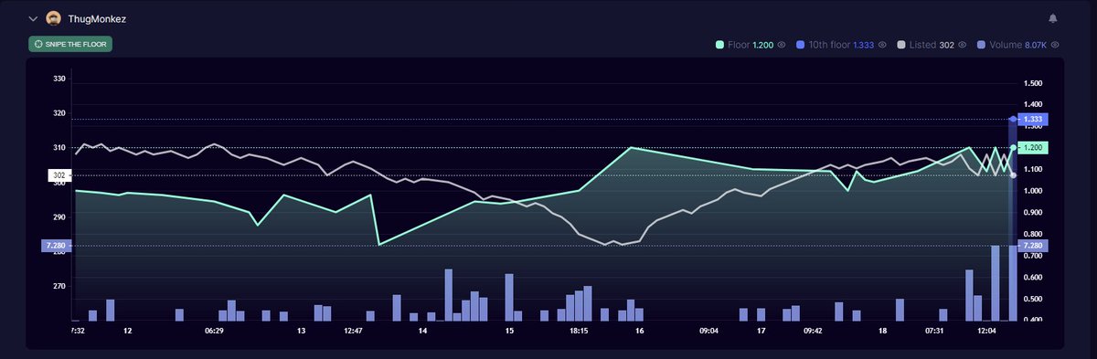
Task: Click the date label 16 on x-axis
Action: tap(639, 331)
